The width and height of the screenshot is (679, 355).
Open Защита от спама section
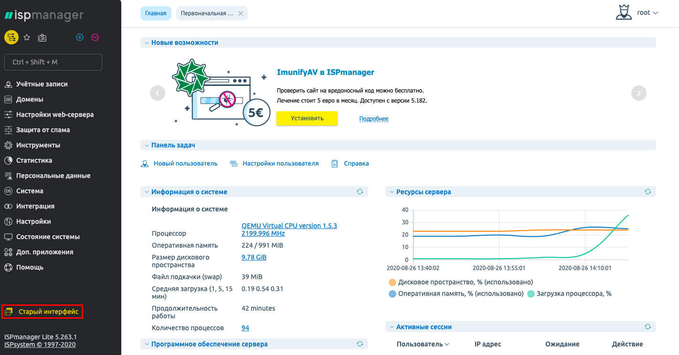point(43,130)
